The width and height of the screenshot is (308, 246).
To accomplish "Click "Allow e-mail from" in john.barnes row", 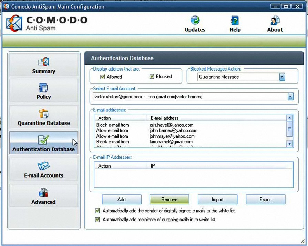I will [112, 131].
